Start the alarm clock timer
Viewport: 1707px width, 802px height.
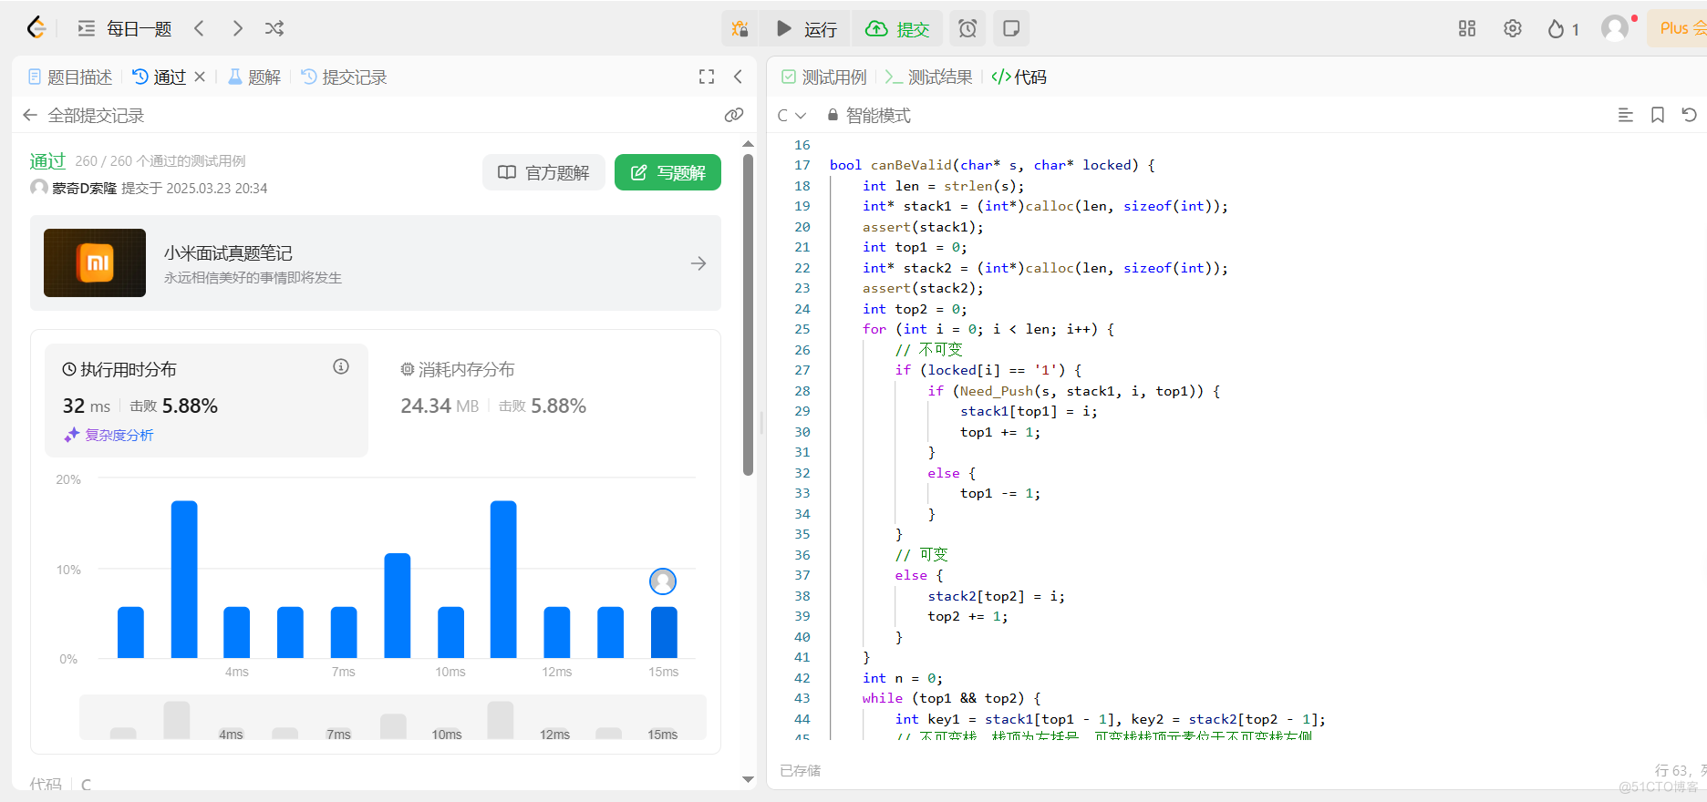coord(967,28)
